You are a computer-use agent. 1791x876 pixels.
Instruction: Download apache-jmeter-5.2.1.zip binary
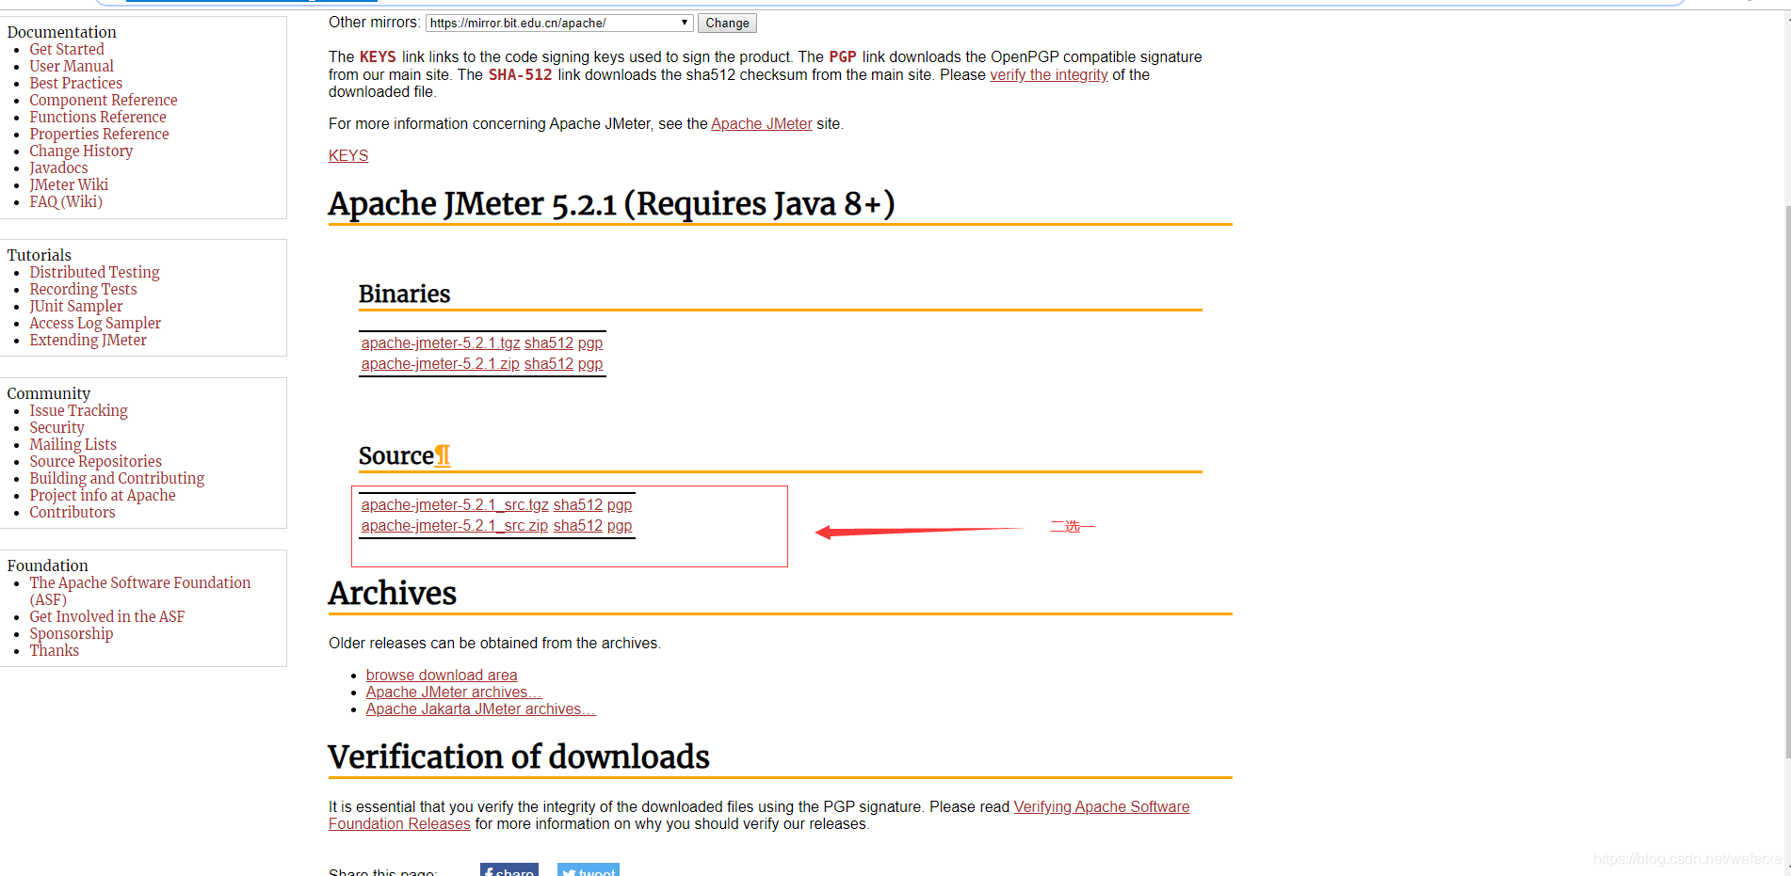[441, 363]
